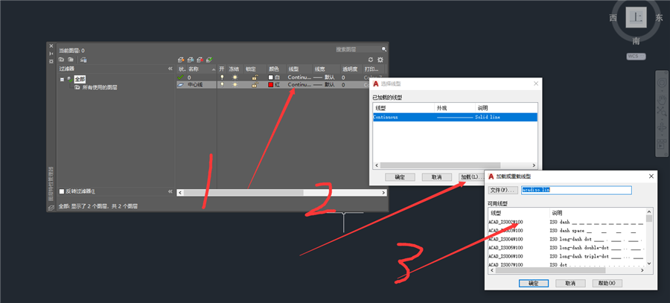The image size is (670, 303).
Task: Click the New Layer icon
Action: coord(181,60)
